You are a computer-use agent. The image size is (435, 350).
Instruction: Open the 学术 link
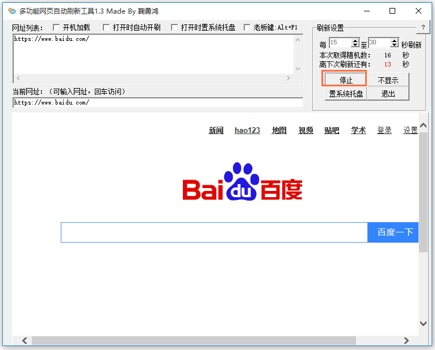pos(358,130)
